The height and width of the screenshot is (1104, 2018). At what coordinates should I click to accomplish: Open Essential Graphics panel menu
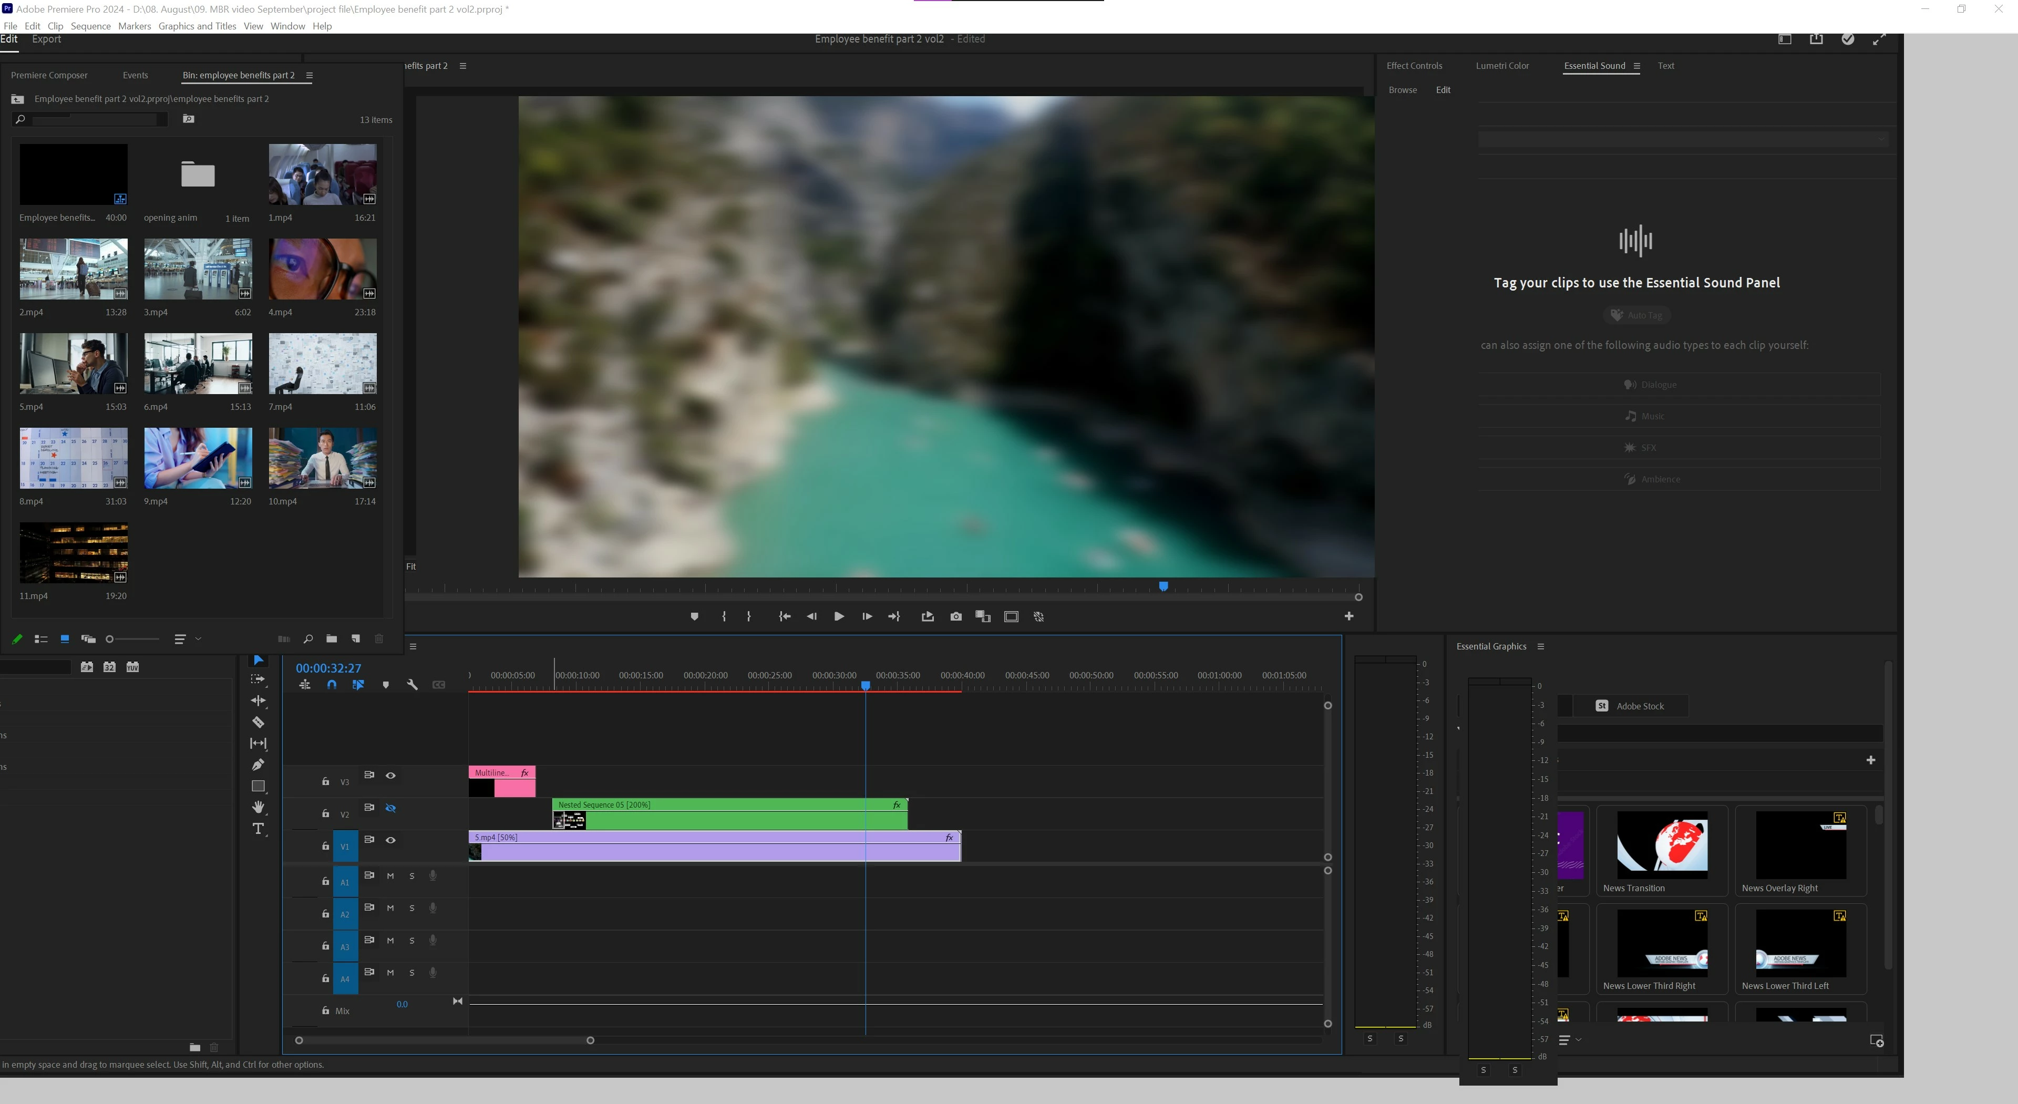pyautogui.click(x=1540, y=646)
